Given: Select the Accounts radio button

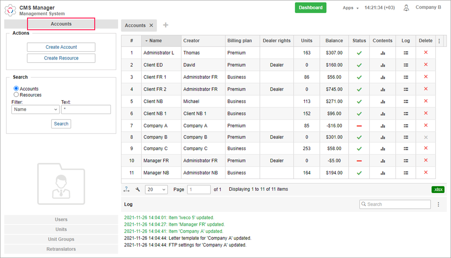Looking at the screenshot, I should [16, 88].
